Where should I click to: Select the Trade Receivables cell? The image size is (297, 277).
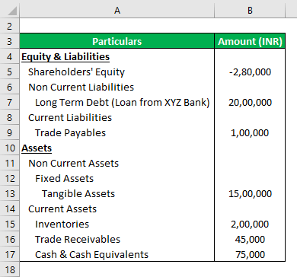click(117, 239)
